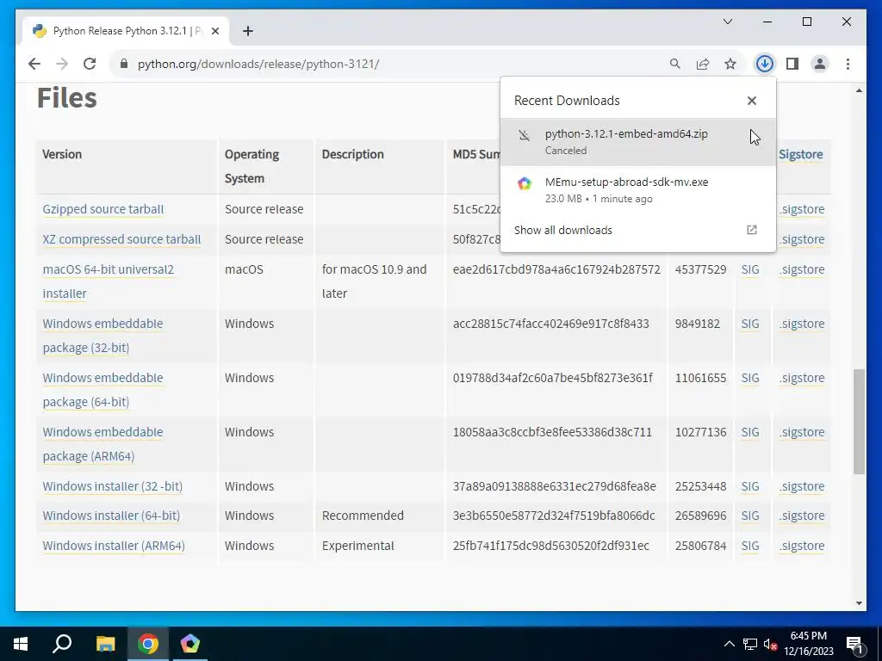Open .sigstore link for Gzipped source tarball
This screenshot has width=882, height=661.
click(802, 209)
